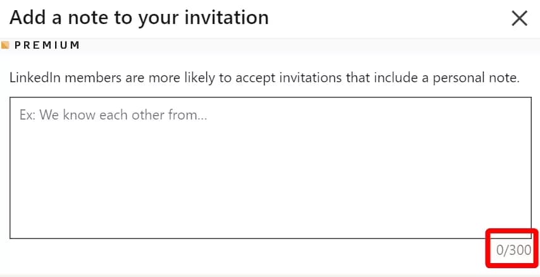Close the invitation note dialog
The image size is (540, 277).
[519, 18]
